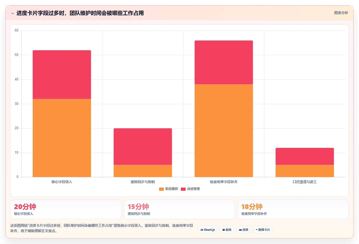Select the 进度 tag chip
This screenshot has width=359, height=244.
243,230
